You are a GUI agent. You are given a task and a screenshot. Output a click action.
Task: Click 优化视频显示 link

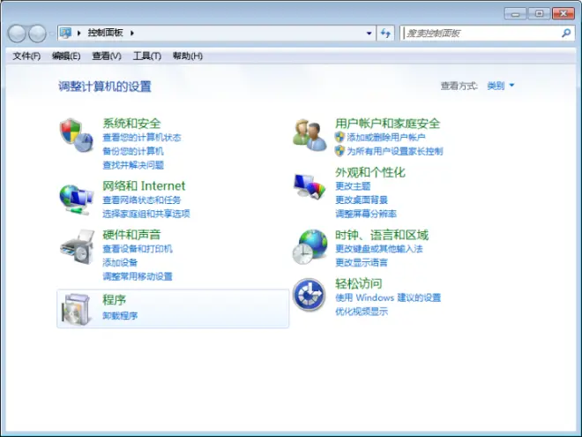click(x=362, y=312)
